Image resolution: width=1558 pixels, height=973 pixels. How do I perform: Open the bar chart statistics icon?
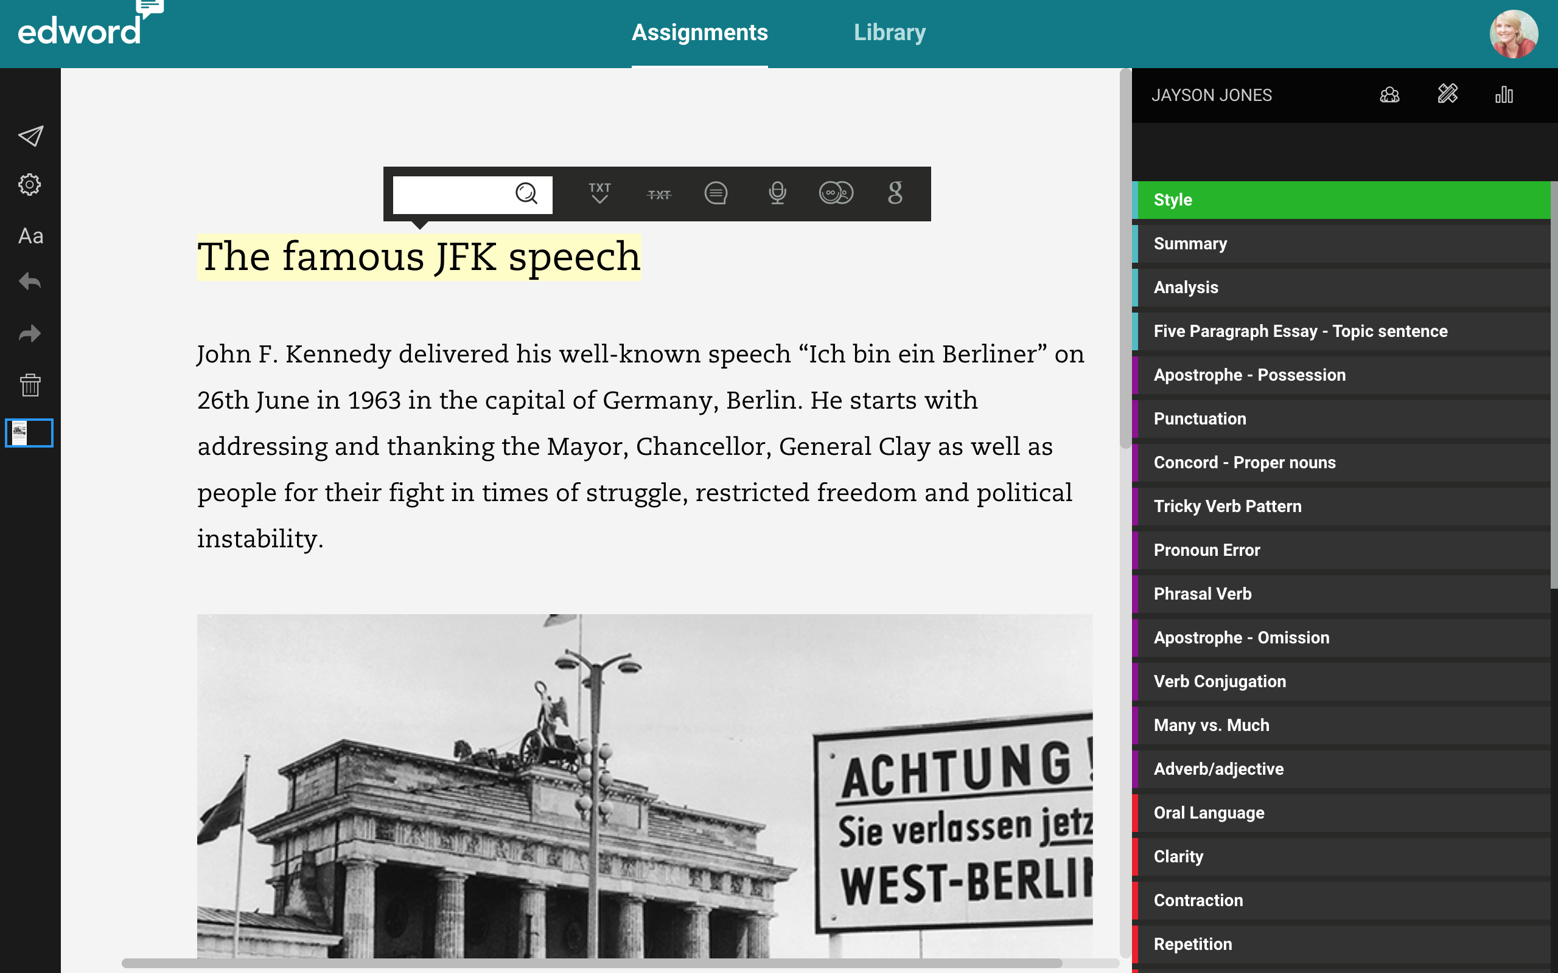(1504, 95)
